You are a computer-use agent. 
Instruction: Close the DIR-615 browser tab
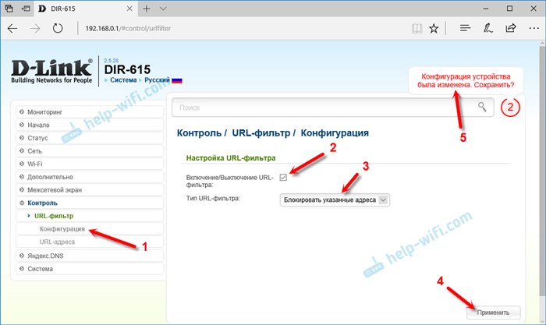click(x=129, y=9)
